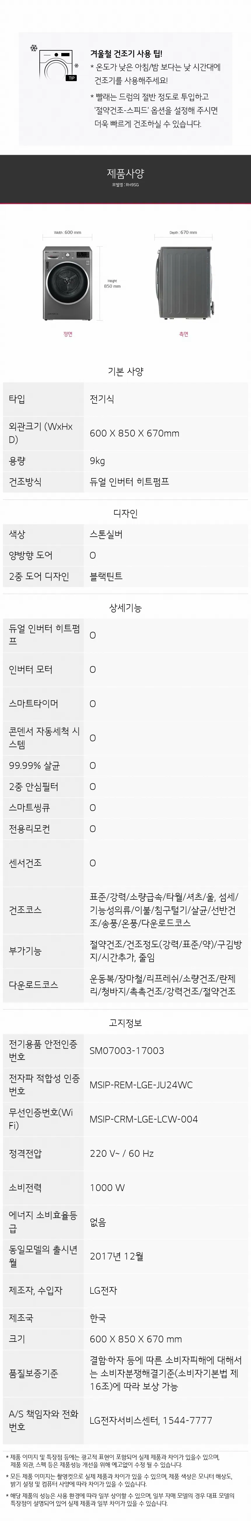The width and height of the screenshot is (251, 1521).
Task: Click the 다운로드코스 row label
Action: pyautogui.click(x=34, y=985)
